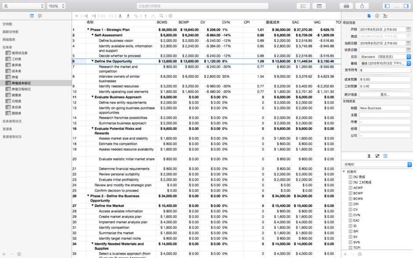Indent the selected task using the toolbar icon
413x258 pixels.
(x=86, y=16)
